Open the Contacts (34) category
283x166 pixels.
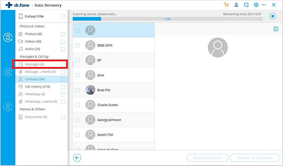point(42,79)
